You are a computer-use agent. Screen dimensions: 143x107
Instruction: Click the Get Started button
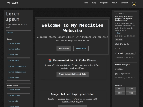tap(64, 48)
